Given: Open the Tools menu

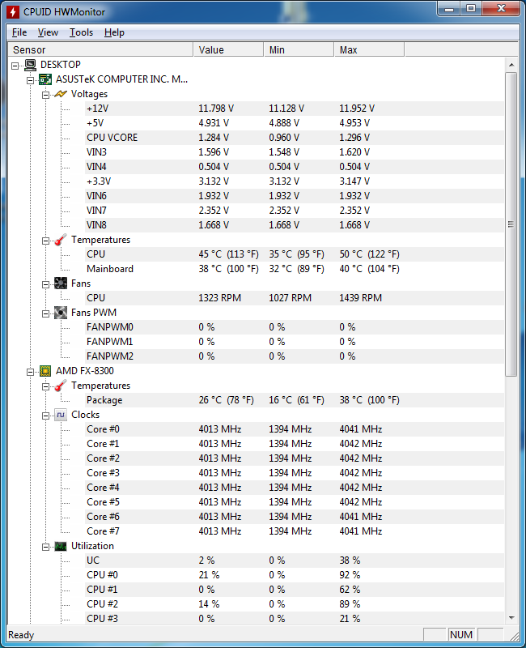Looking at the screenshot, I should [x=81, y=32].
